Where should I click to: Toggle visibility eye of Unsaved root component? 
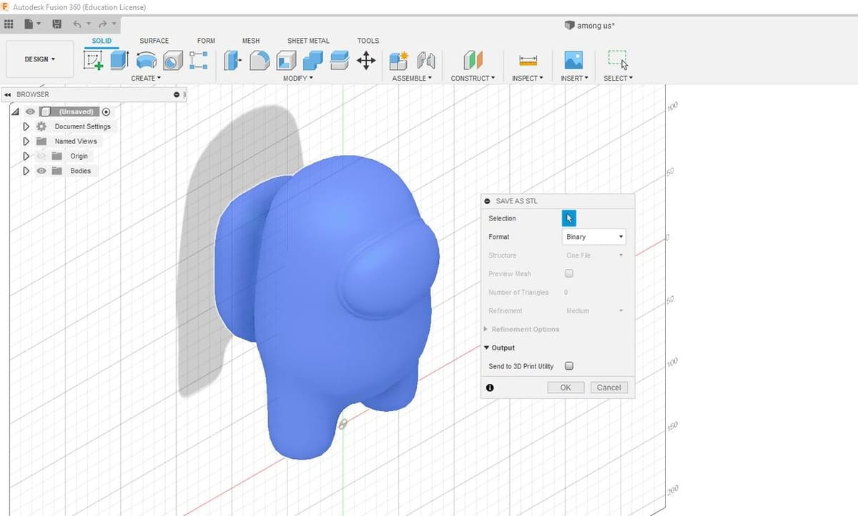tap(29, 112)
